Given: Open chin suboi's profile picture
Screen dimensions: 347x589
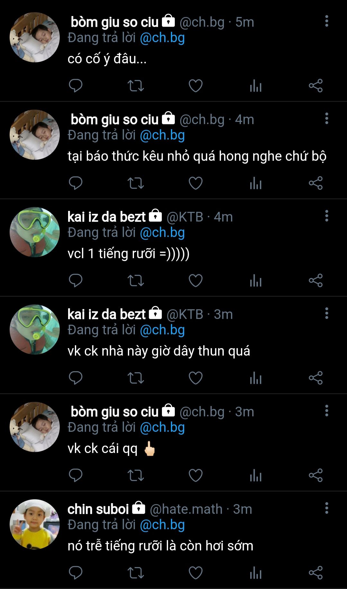Looking at the screenshot, I should coord(35,524).
